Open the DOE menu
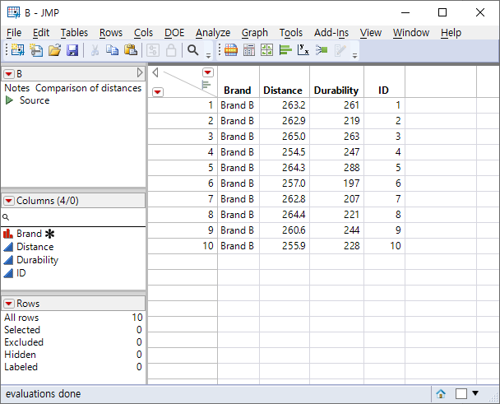Viewport: 500px width, 404px height. click(x=174, y=33)
